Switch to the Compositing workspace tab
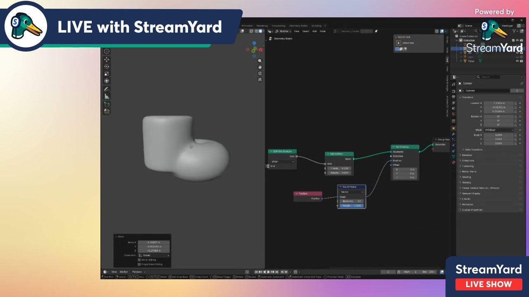 [x=279, y=26]
